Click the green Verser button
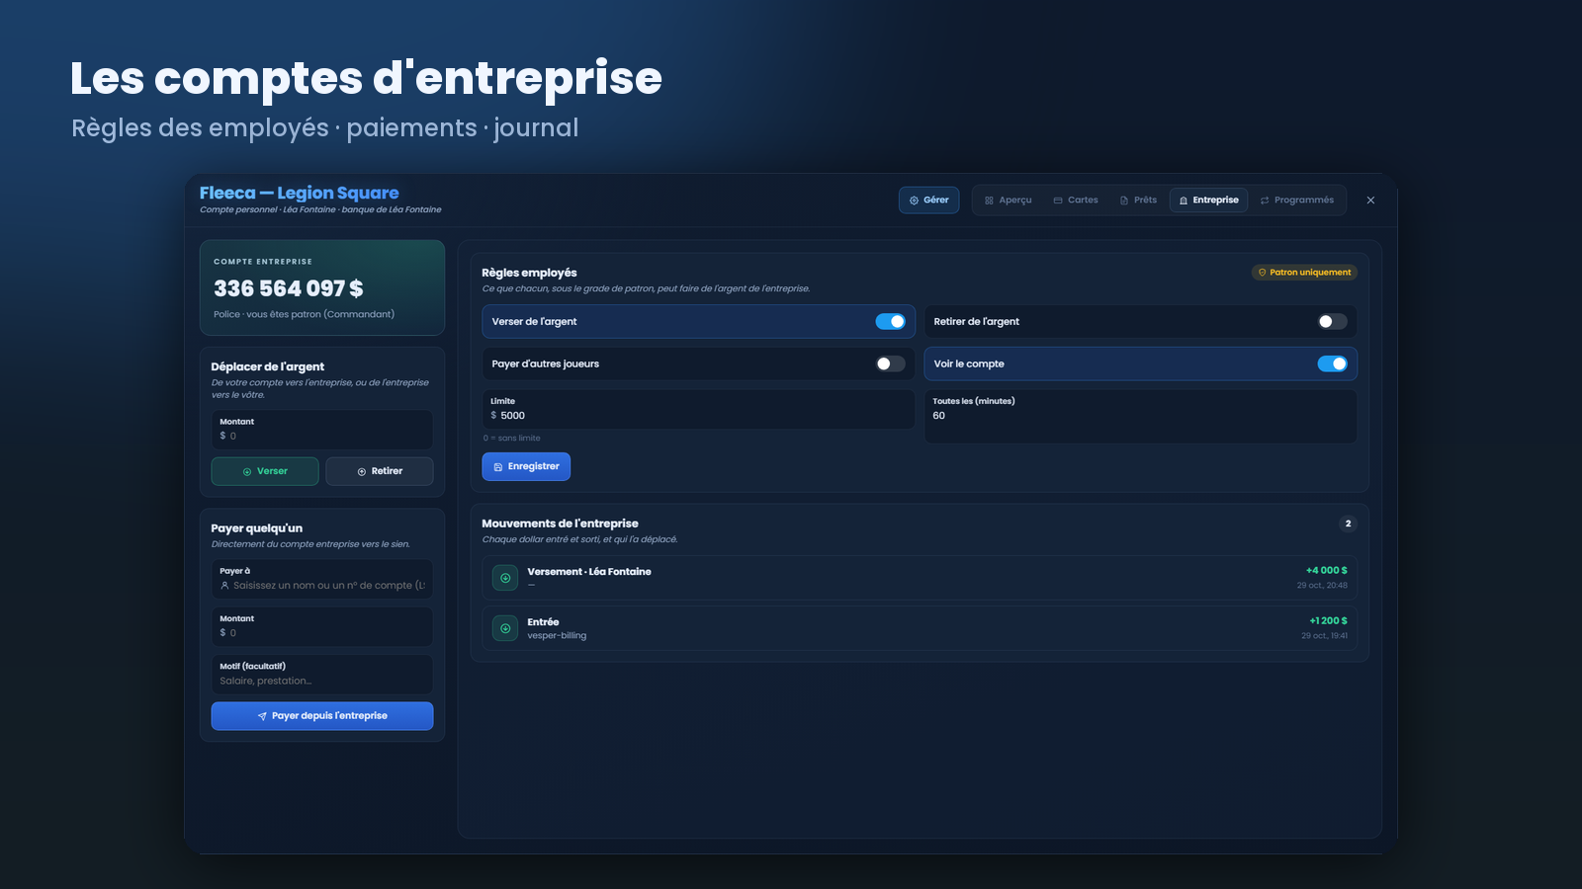This screenshot has width=1582, height=889. point(265,471)
